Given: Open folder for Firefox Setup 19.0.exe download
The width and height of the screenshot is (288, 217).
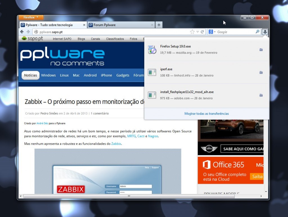Looking at the screenshot, I should click(x=261, y=49).
